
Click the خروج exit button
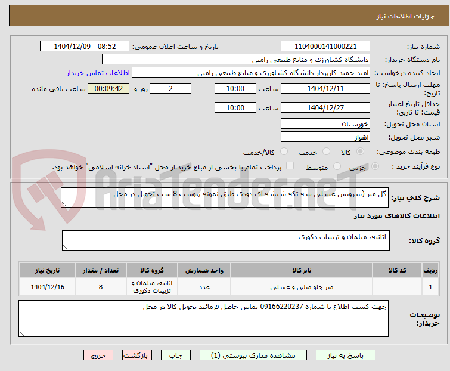(x=98, y=355)
